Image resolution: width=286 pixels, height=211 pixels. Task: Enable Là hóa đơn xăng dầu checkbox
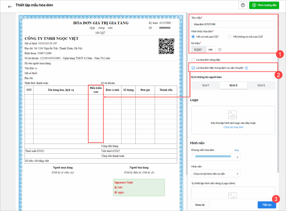click(193, 60)
